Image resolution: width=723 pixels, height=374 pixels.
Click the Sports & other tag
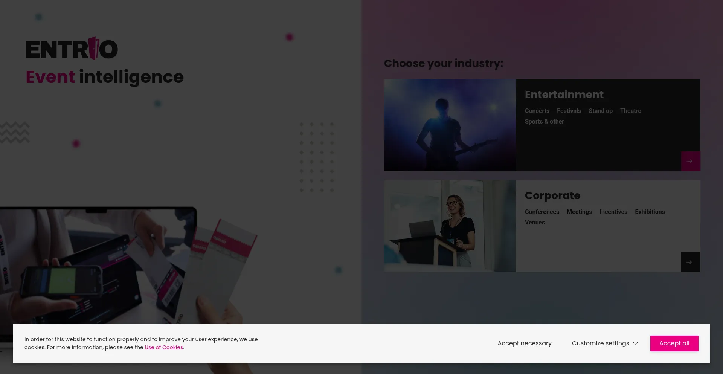[545, 122]
